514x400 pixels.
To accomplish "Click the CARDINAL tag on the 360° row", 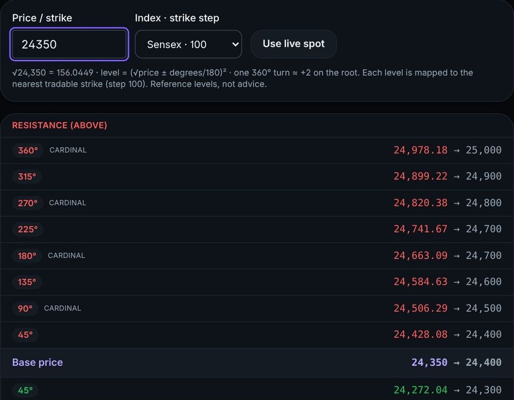I will coord(68,150).
